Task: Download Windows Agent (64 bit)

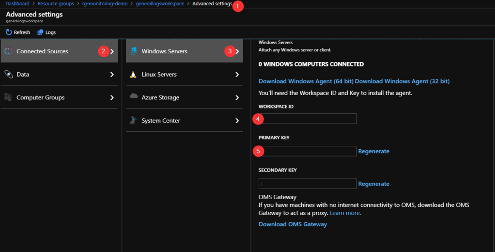Action: 306,81
